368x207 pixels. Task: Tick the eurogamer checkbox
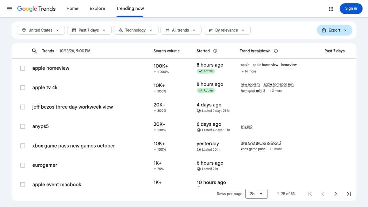point(23,165)
